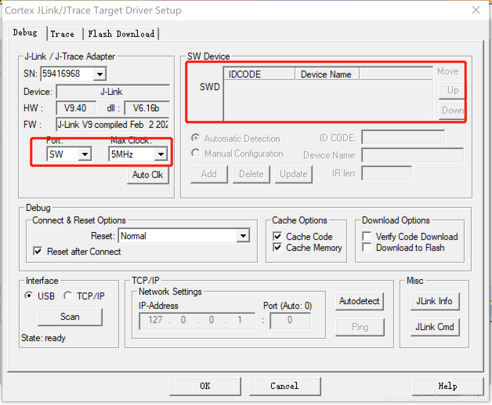Choose Manual Configuration radio button
The image size is (492, 405).
[195, 153]
